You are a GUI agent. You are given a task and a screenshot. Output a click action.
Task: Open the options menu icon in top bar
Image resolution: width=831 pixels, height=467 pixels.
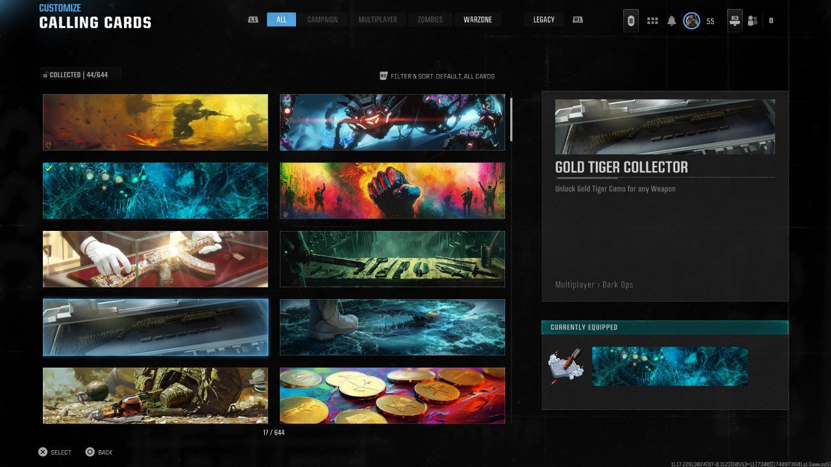pos(630,21)
